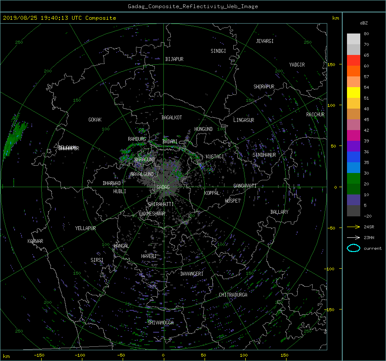Click the YADGIR city label

(297, 65)
